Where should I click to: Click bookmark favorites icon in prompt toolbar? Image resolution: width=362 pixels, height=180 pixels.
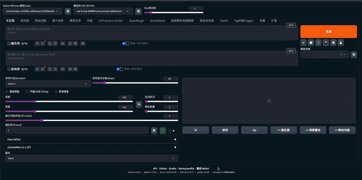coord(55,43)
